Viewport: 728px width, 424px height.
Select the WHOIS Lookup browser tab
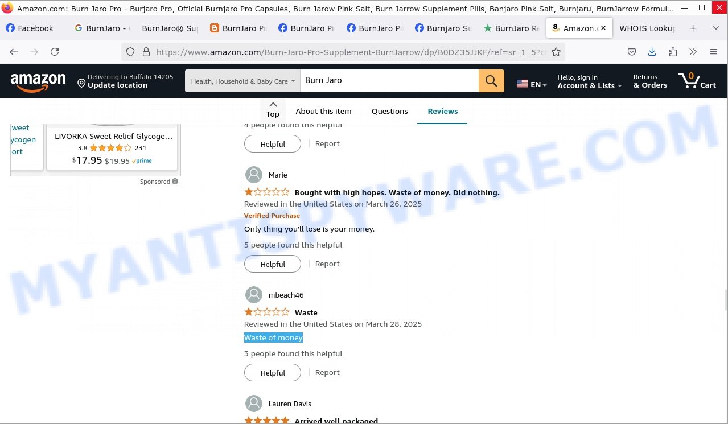pyautogui.click(x=647, y=28)
